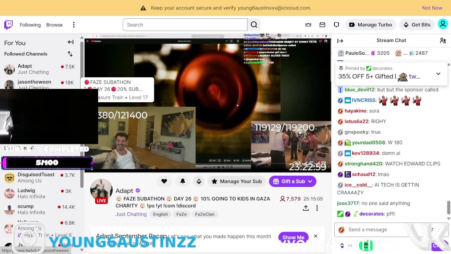Image resolution: width=451 pixels, height=254 pixels.
Task: Click the Adapt channel name heading
Action: tap(124, 191)
